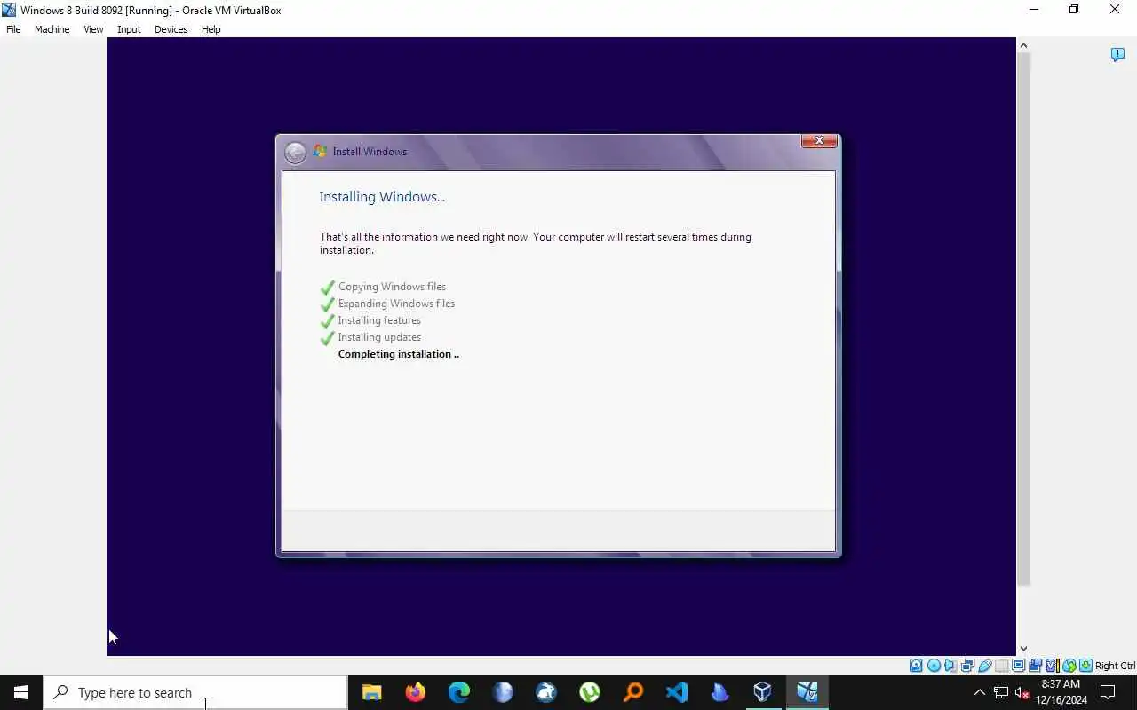This screenshot has height=710, width=1137.
Task: Click the mouse integration indicator icon
Action: (1069, 666)
